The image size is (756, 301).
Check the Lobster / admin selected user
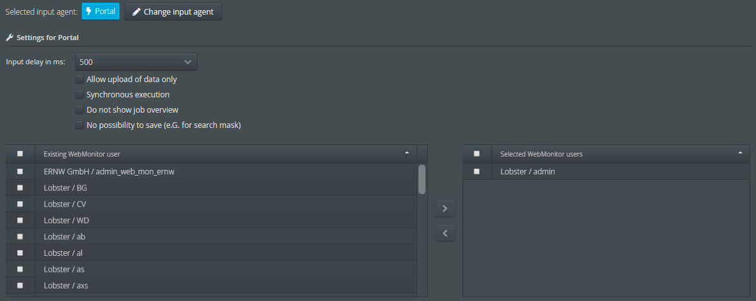pyautogui.click(x=476, y=171)
